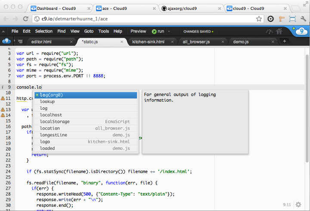Click the editor vertical scrollbar
This screenshot has width=310, height=211.
(x=307, y=108)
